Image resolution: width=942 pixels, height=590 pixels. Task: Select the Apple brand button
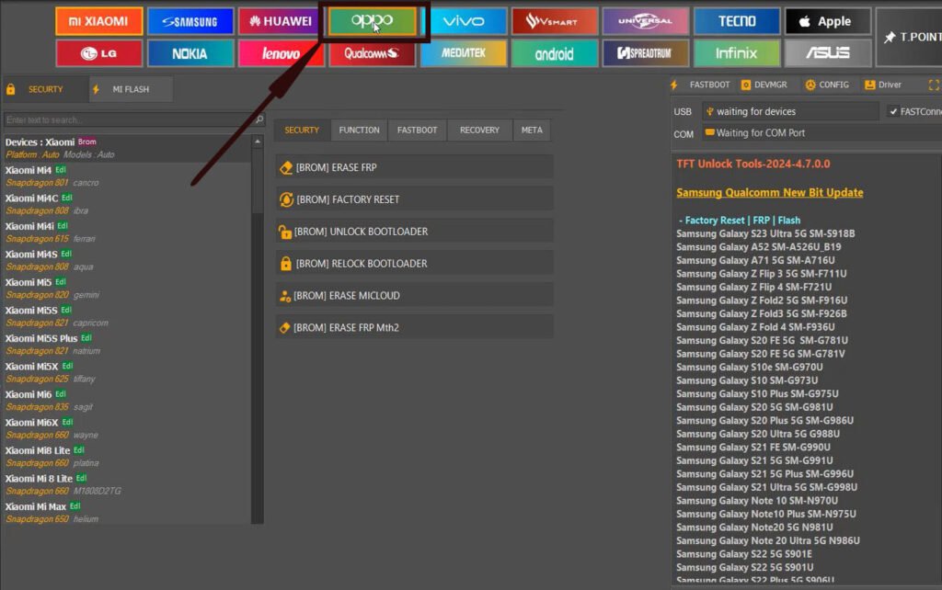pyautogui.click(x=828, y=22)
